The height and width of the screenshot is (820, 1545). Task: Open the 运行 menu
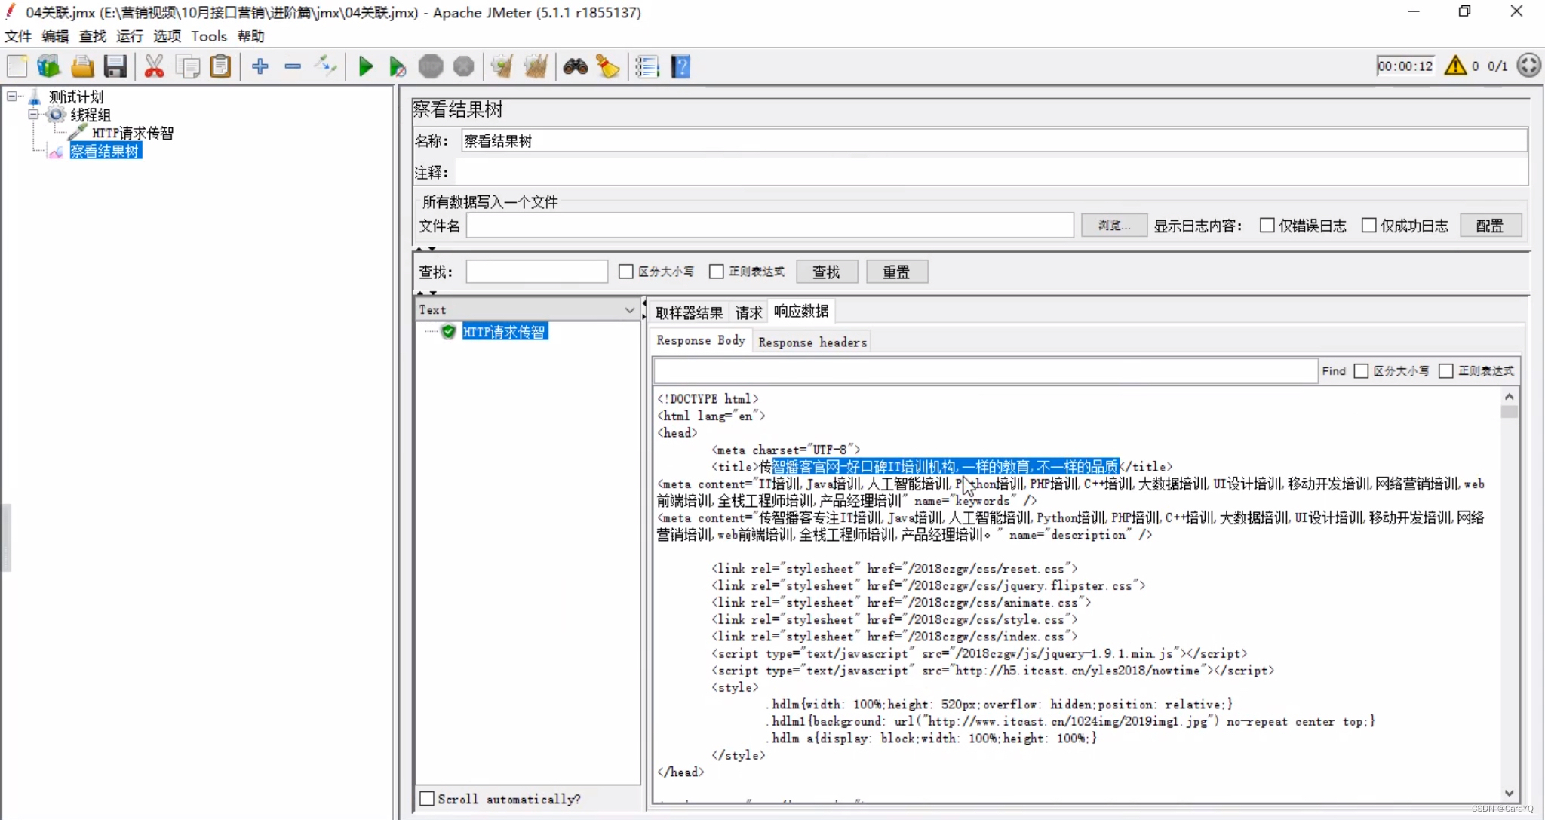130,36
